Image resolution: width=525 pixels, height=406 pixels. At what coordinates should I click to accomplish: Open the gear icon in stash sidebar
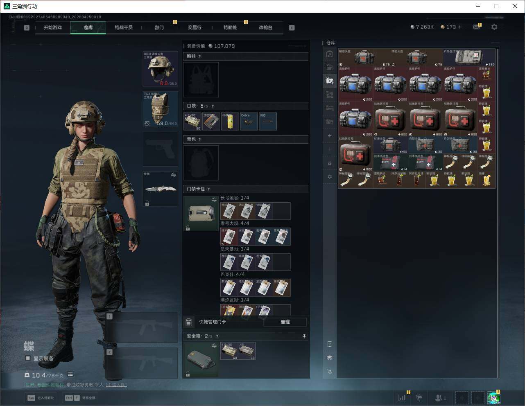click(x=330, y=177)
